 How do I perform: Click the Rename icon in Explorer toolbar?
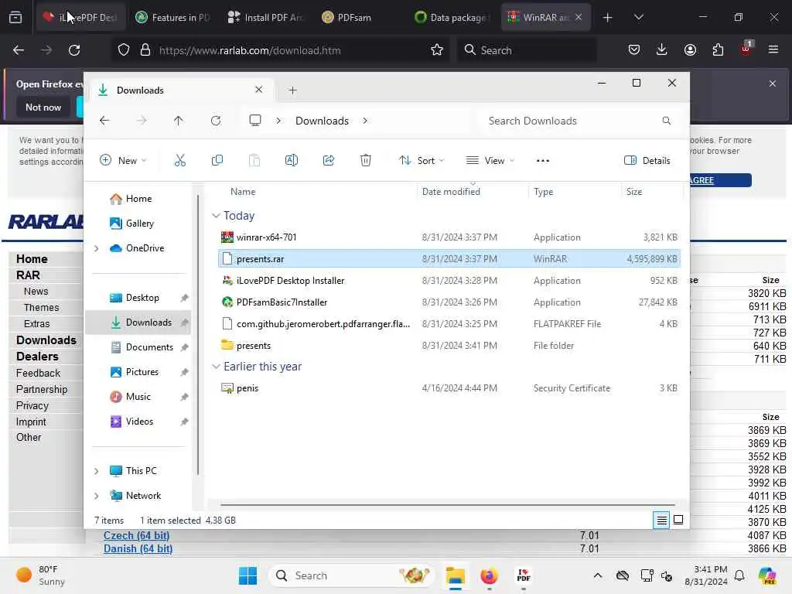click(292, 161)
